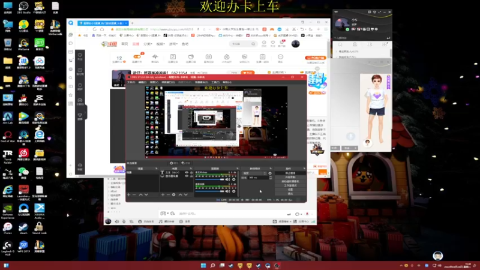Open iQIYI green desktop shortcut
The image size is (480, 270).
point(40,44)
